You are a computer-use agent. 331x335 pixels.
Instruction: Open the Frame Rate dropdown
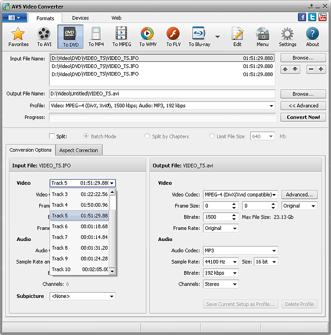click(221, 228)
